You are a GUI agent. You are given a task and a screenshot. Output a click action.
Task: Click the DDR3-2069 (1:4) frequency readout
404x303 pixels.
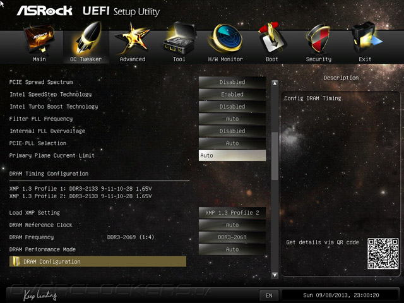pos(131,237)
